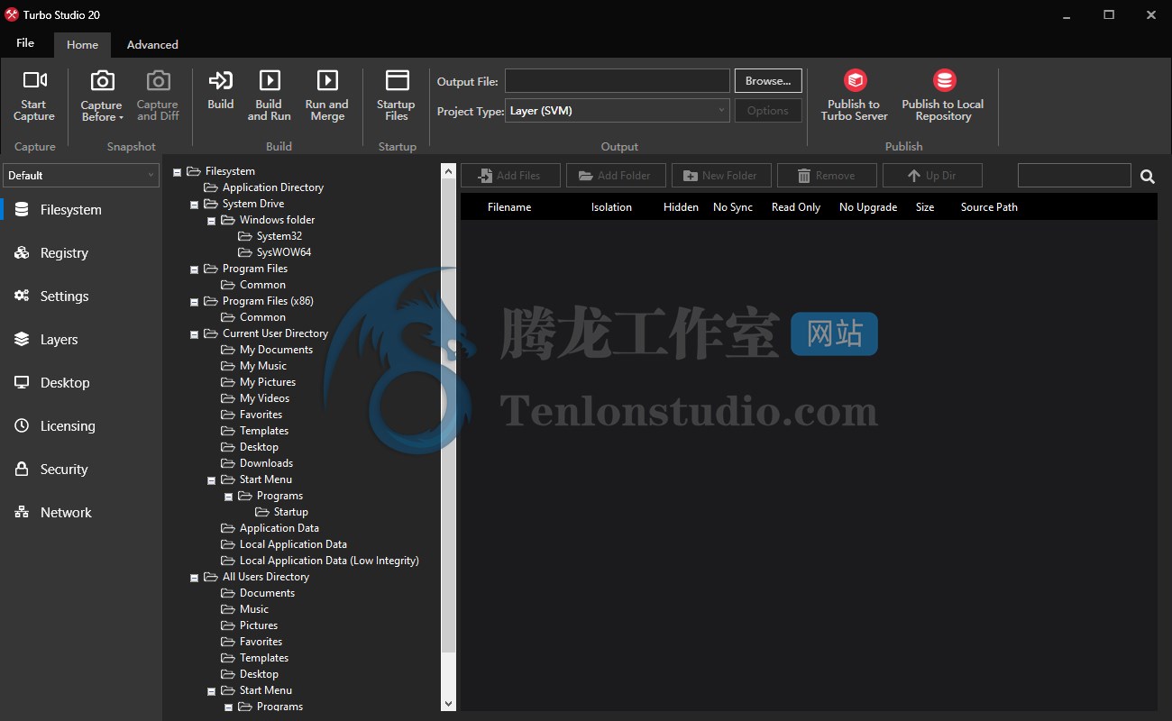Collapse the Program Files (x86) node
The height and width of the screenshot is (721, 1172).
click(x=195, y=302)
